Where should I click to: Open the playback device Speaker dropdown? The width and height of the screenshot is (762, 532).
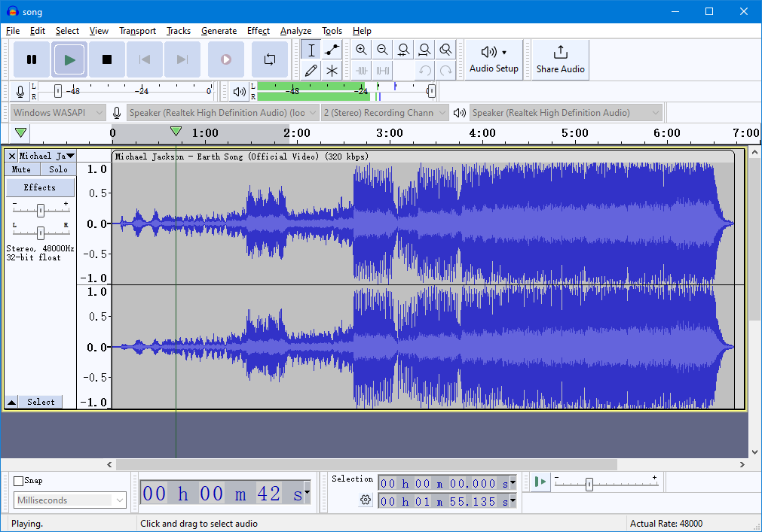566,113
